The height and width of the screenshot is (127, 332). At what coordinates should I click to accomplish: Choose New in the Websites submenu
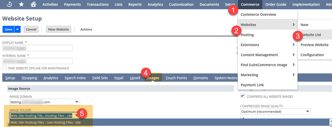[x=314, y=25]
